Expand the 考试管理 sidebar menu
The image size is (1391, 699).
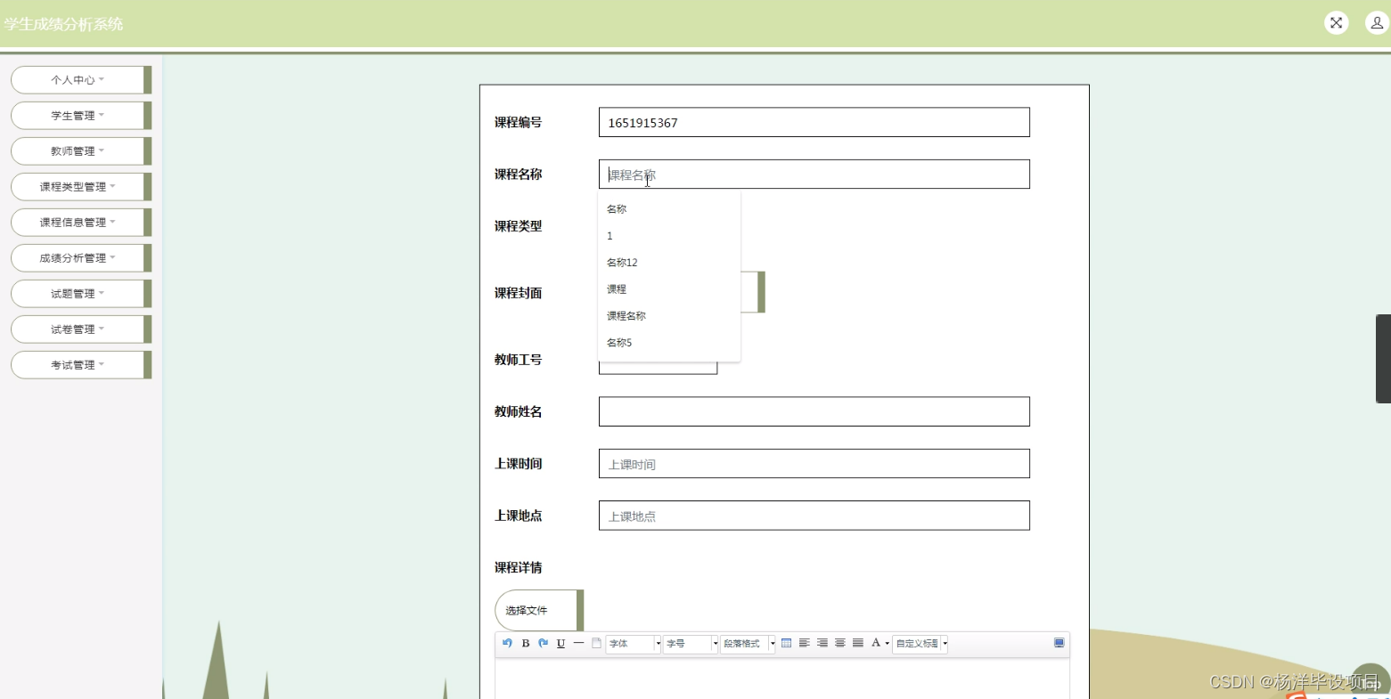coord(81,365)
